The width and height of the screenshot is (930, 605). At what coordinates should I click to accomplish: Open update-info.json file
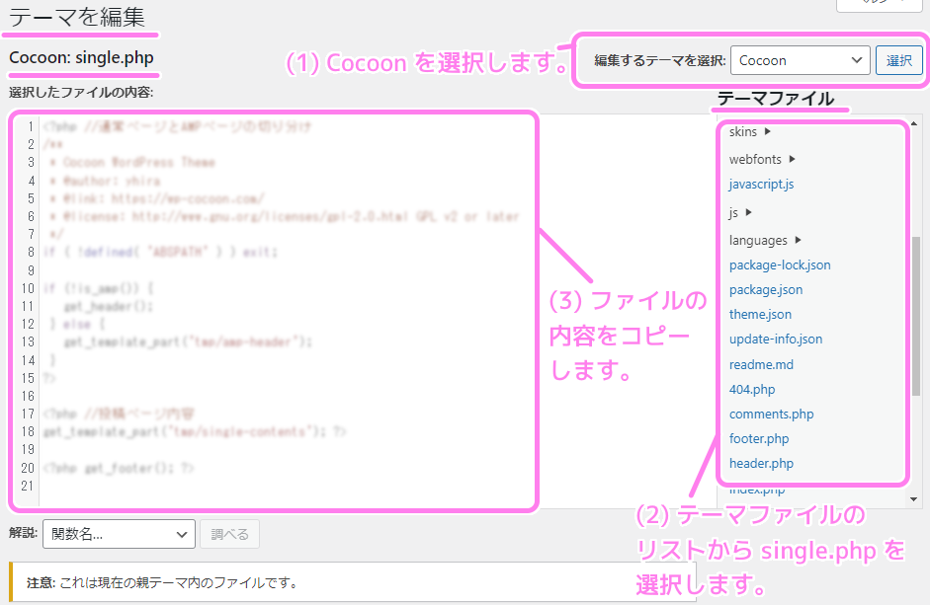coord(775,339)
